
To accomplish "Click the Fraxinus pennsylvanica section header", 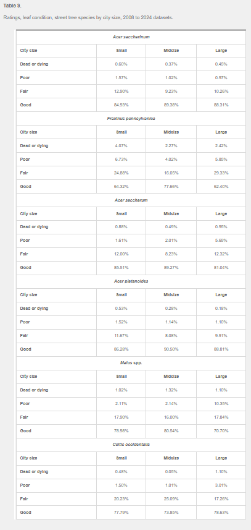I will [131, 119].
